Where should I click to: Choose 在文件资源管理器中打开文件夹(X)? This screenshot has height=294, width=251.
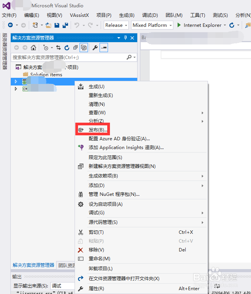141,278
